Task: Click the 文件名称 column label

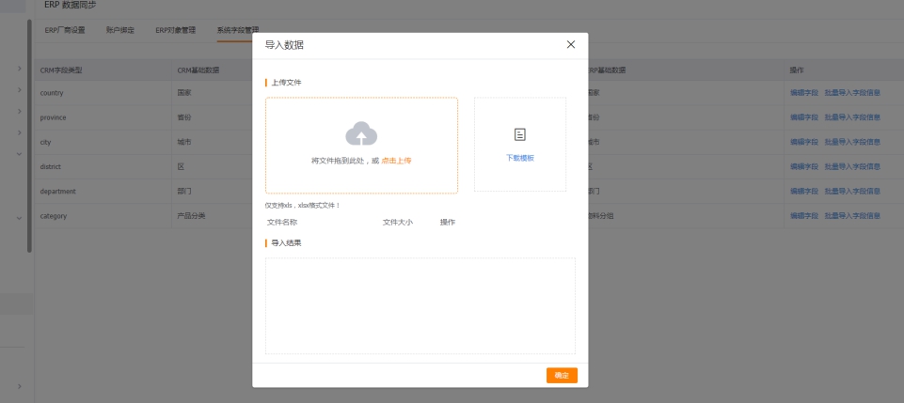Action: pyautogui.click(x=282, y=223)
